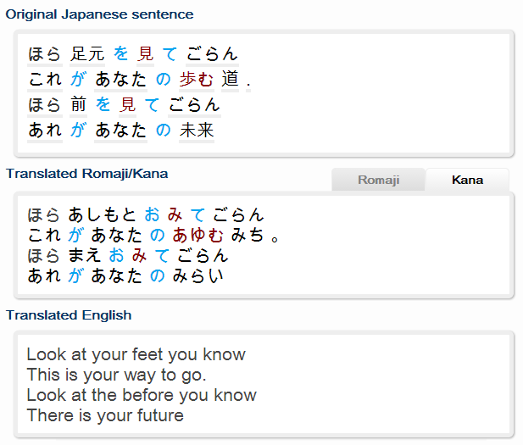The image size is (523, 445).
Task: Click あしもと in the kana translation
Action: [x=102, y=214]
